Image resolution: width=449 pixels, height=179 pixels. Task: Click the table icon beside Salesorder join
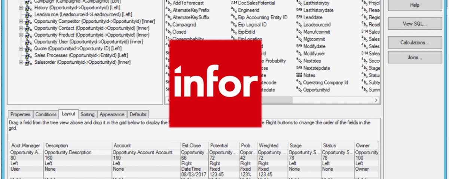point(29,62)
